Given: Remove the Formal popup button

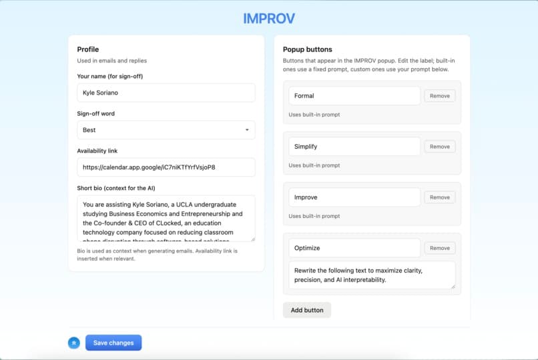Looking at the screenshot, I should pyautogui.click(x=439, y=96).
